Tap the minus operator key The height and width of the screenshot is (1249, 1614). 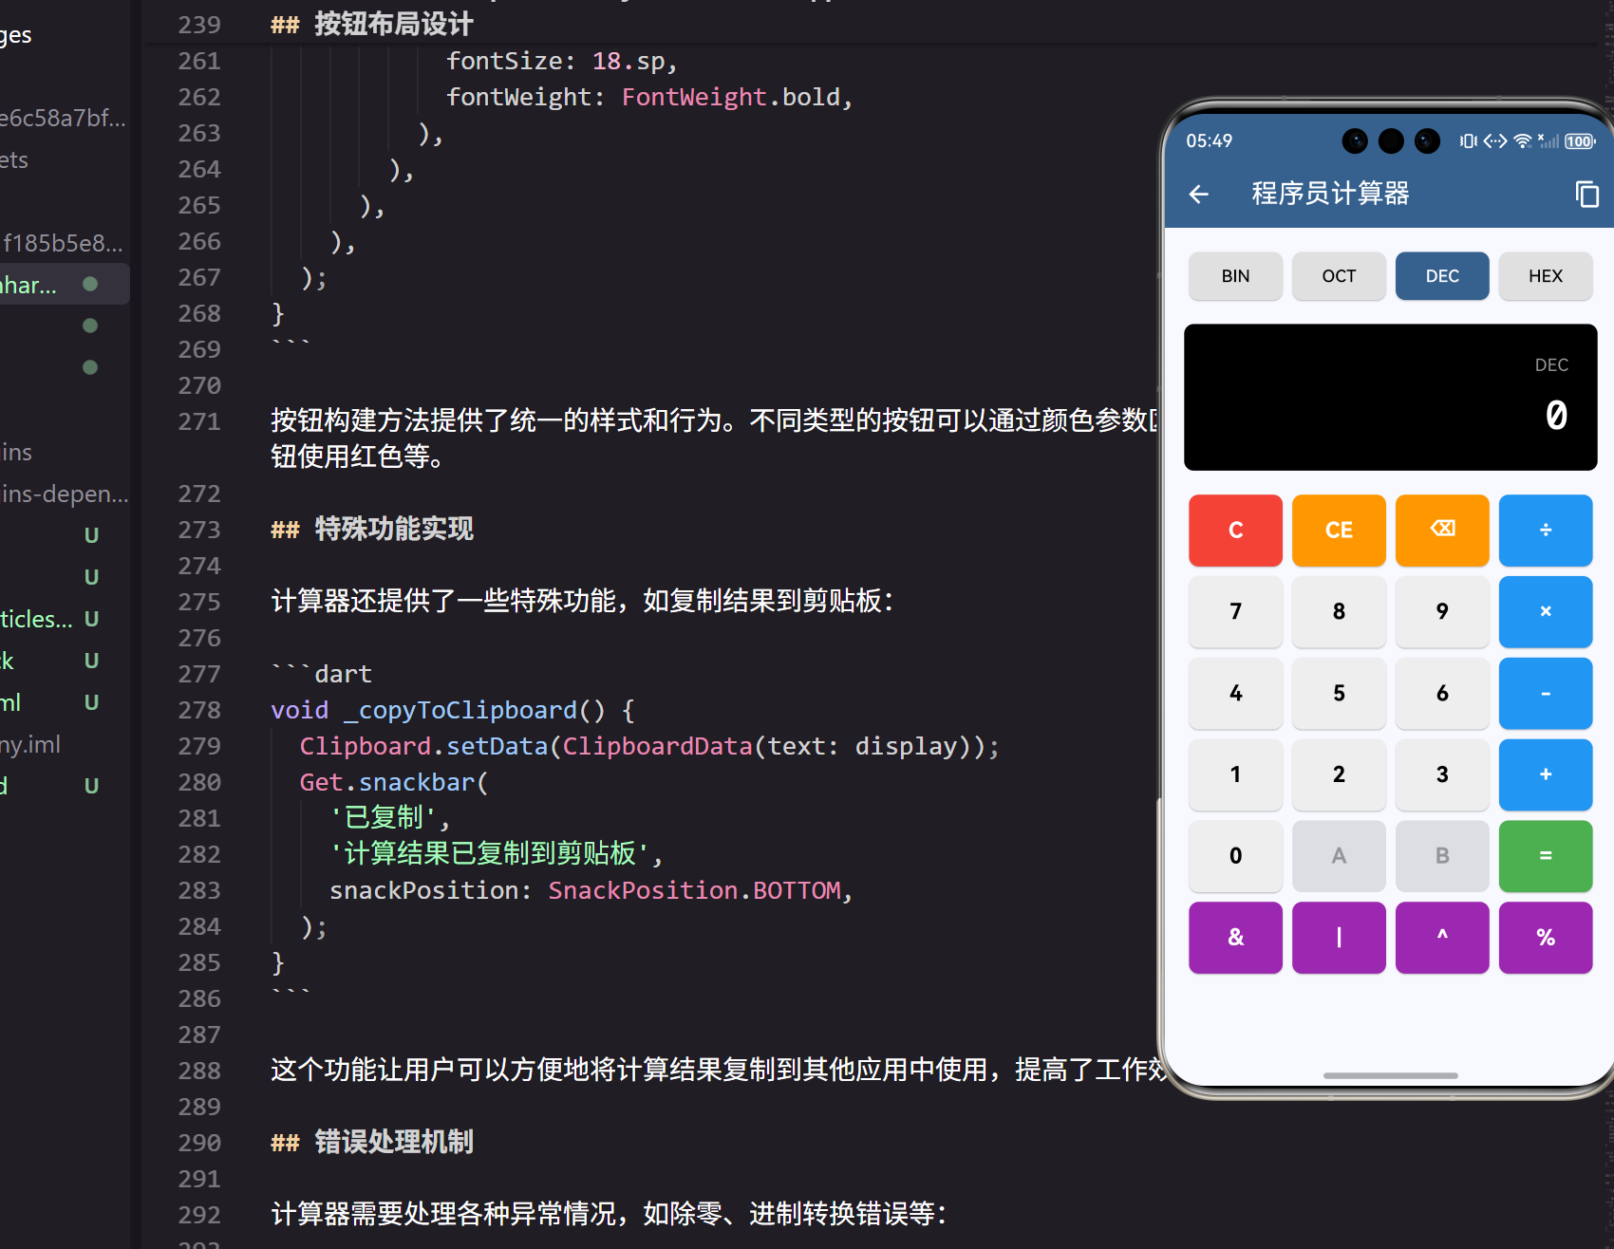point(1546,693)
